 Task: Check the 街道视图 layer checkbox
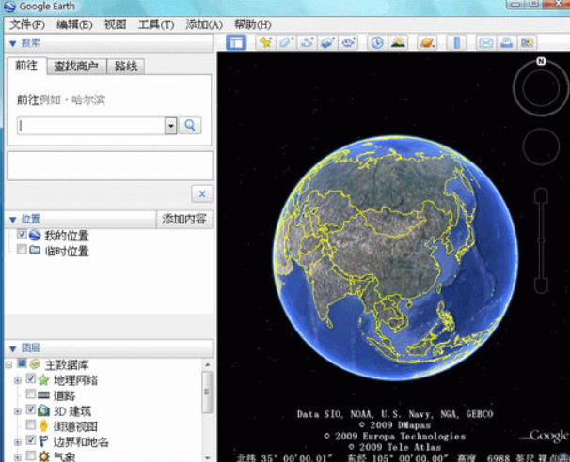tap(31, 426)
